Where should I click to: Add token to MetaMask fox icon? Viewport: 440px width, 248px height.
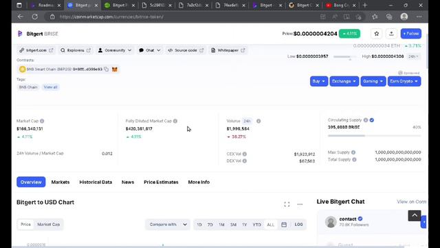115,69
